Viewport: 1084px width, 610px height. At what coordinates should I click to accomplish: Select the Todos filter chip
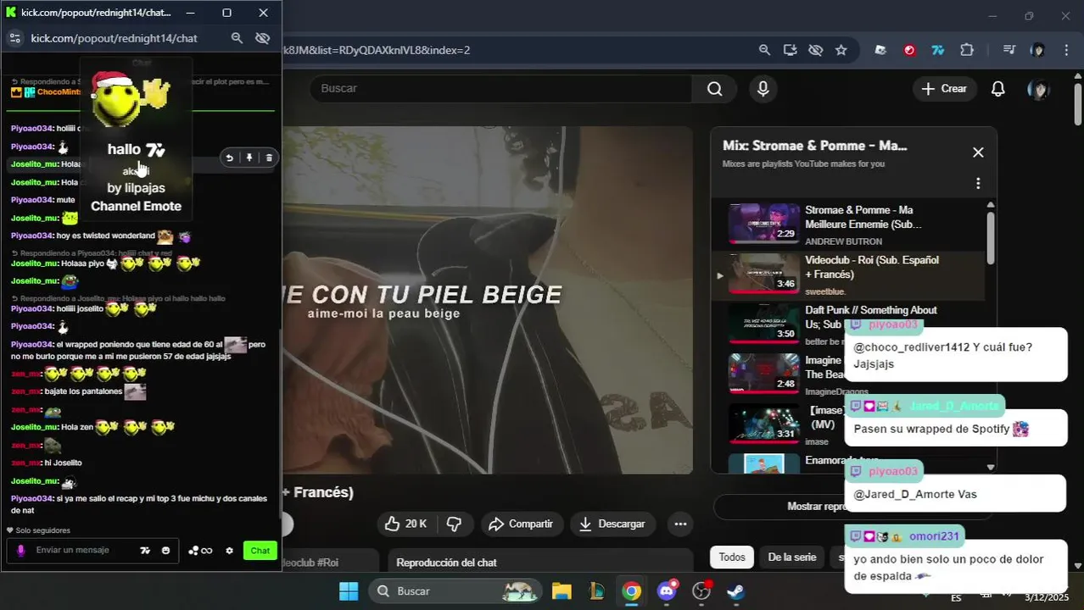732,557
